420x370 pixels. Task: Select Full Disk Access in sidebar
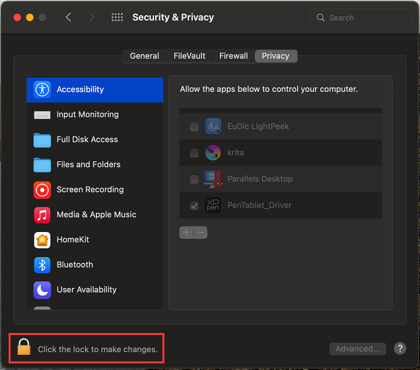[x=87, y=139]
